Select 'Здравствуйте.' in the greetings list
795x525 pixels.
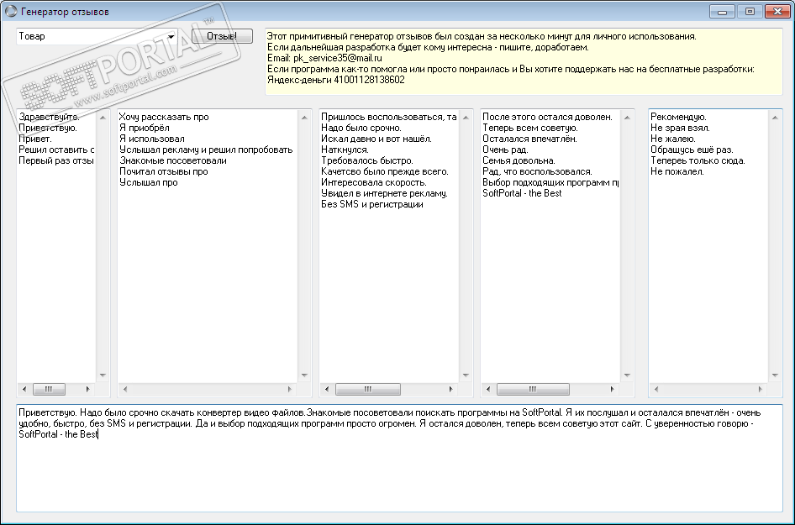[50, 117]
